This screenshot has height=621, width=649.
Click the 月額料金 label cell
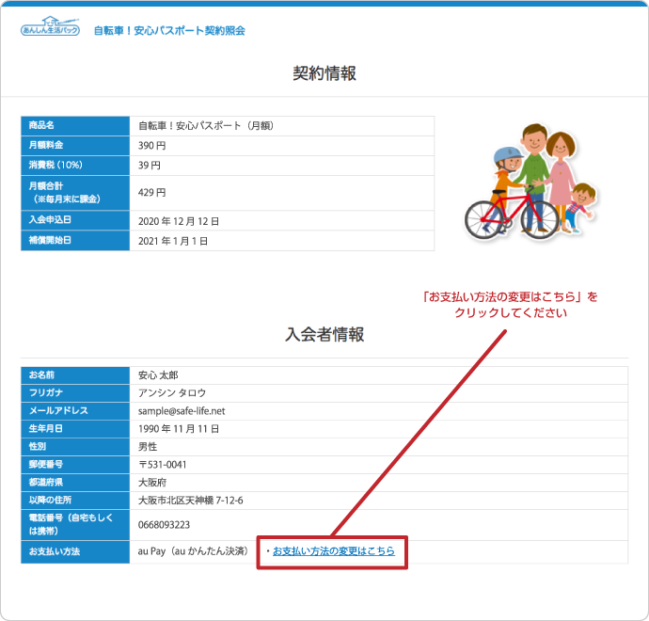[x=75, y=146]
